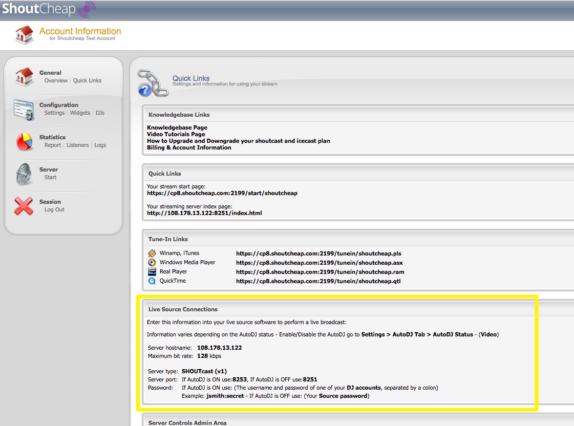This screenshot has width=574, height=426.
Task: Click the Session sidebar heading
Action: pos(50,202)
